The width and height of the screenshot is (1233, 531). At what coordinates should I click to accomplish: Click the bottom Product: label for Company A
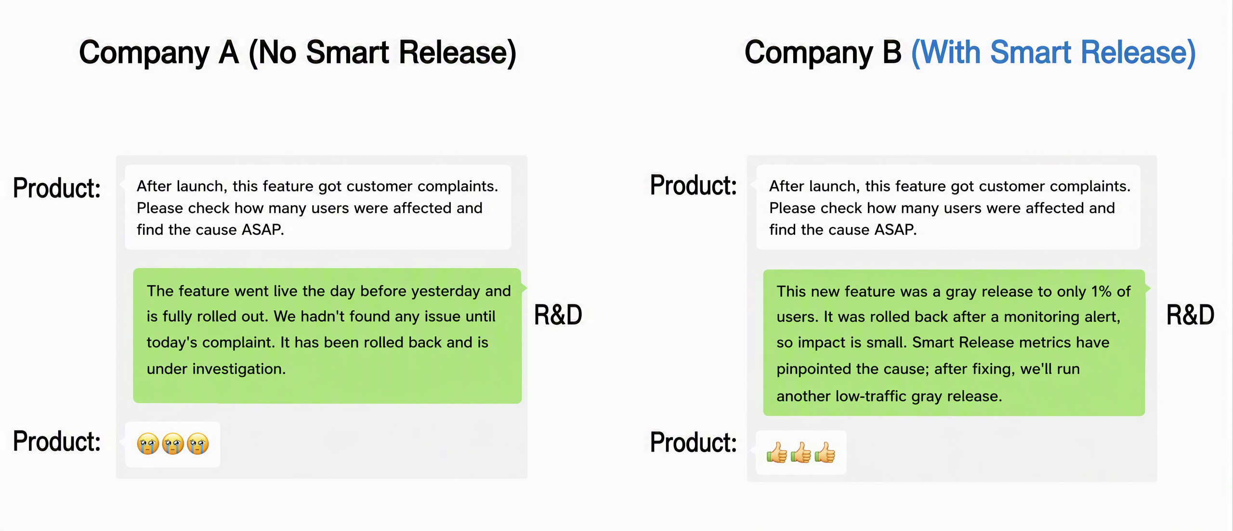click(x=57, y=441)
